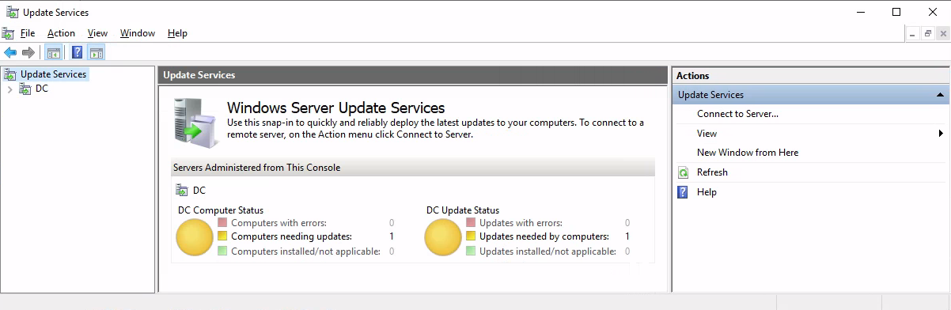Click Computers installed/not applicable label
Viewport: 951px width, 310px height.
click(305, 251)
